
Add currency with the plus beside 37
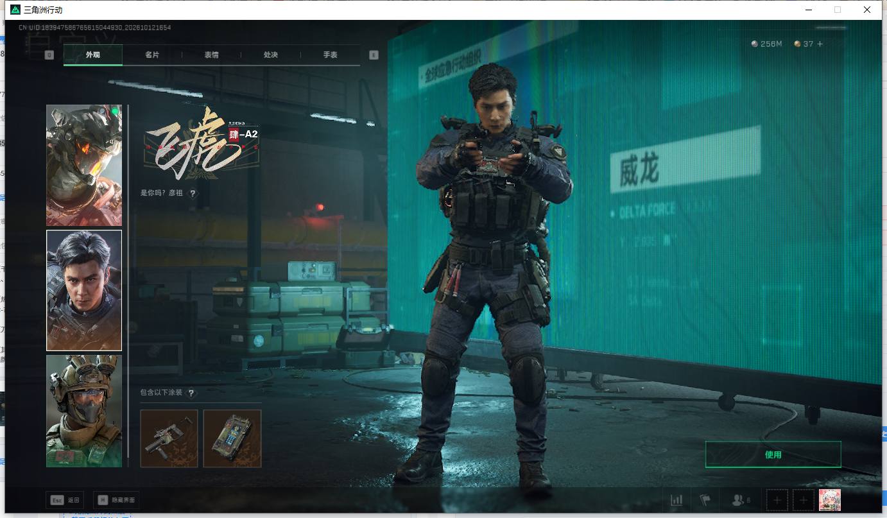(820, 44)
